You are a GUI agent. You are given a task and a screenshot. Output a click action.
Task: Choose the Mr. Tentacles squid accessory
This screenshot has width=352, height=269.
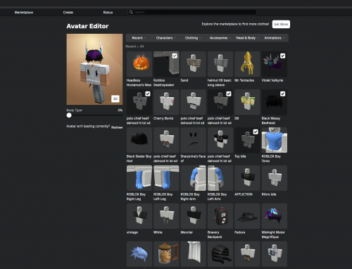click(x=247, y=64)
